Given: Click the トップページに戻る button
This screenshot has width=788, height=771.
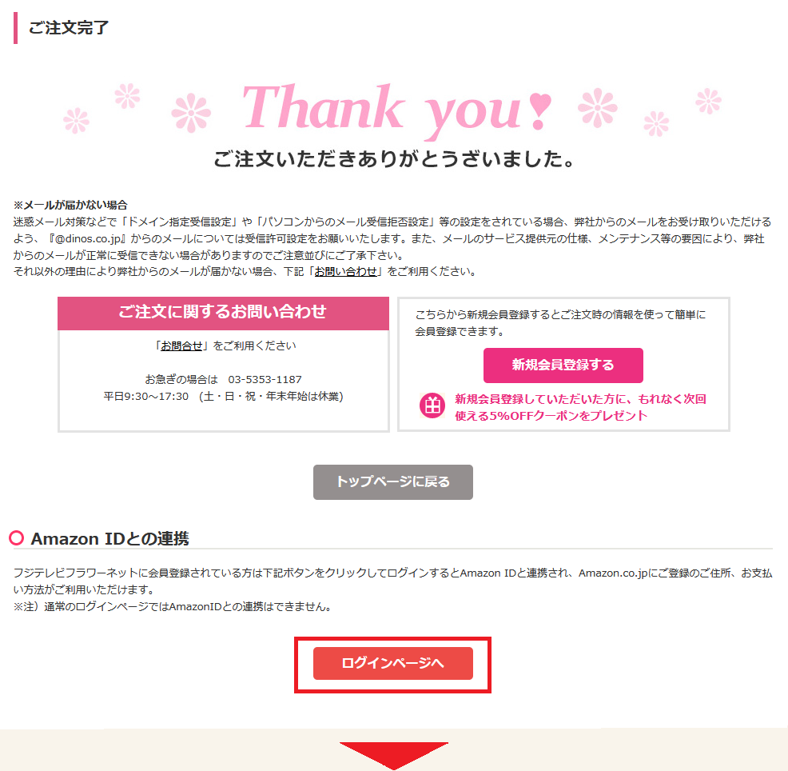Looking at the screenshot, I should click(392, 481).
